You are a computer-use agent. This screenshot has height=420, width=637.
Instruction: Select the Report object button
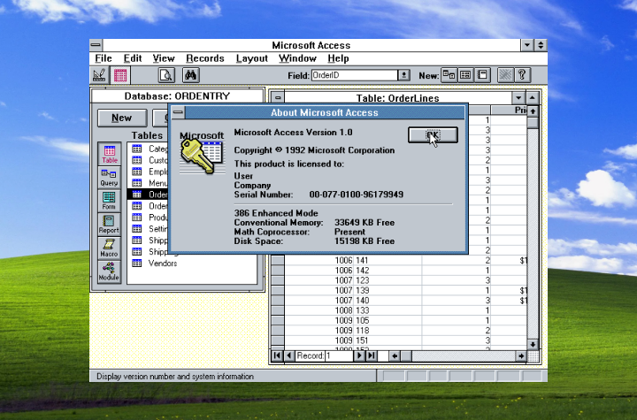(x=110, y=225)
